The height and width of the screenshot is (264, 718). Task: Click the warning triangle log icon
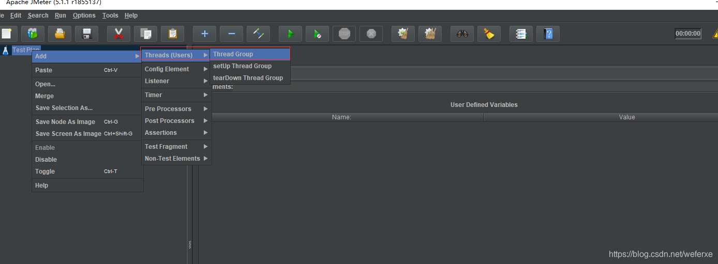pyautogui.click(x=715, y=34)
